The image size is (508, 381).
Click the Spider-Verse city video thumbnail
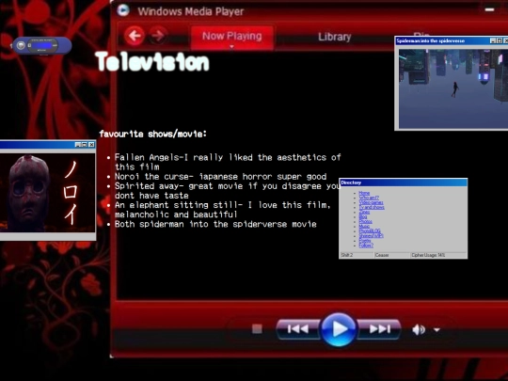pos(452,88)
